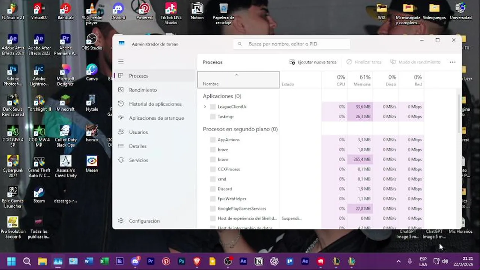Open Cyberpunk 2077 desktop icon
480x270 pixels.
pyautogui.click(x=13, y=167)
